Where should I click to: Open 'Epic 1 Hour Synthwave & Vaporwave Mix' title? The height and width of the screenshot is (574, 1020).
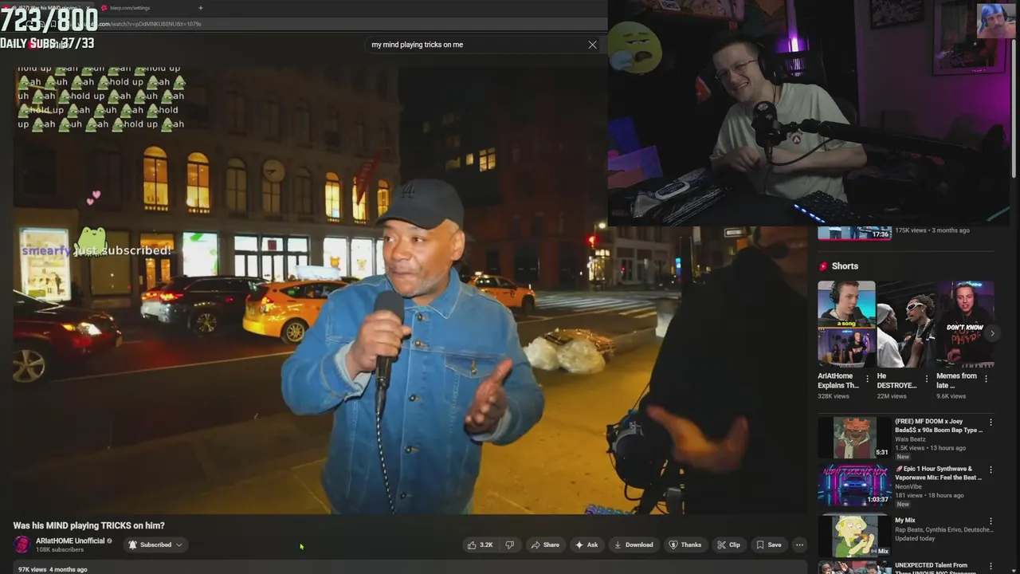pos(939,473)
